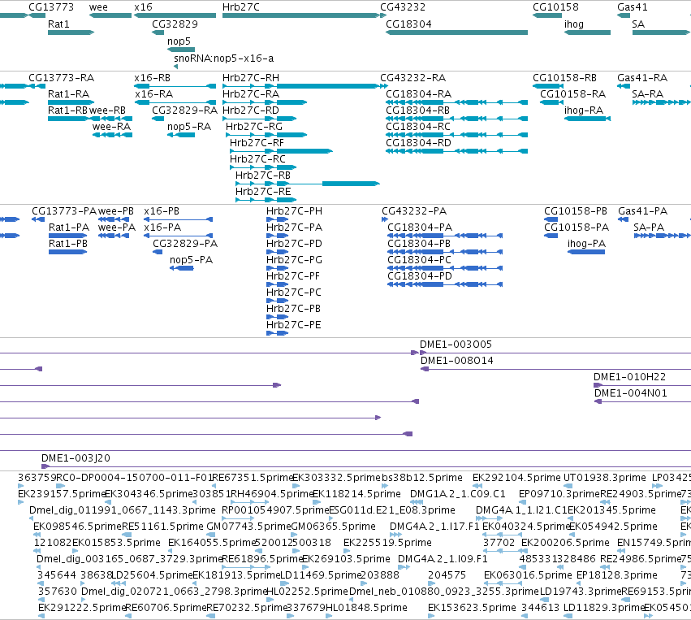
Task: Click transcript Hrb27C-RC label
Action: tap(257, 158)
